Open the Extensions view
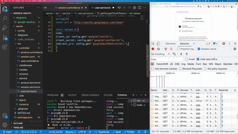This screenshot has height=134, width=238. (5, 47)
